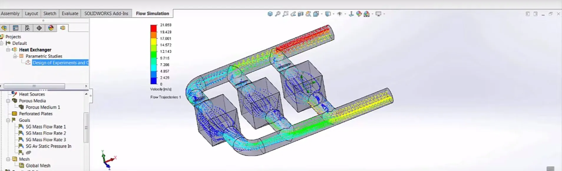Select the Heat Sources tree item
The height and width of the screenshot is (171, 562).
(x=32, y=94)
